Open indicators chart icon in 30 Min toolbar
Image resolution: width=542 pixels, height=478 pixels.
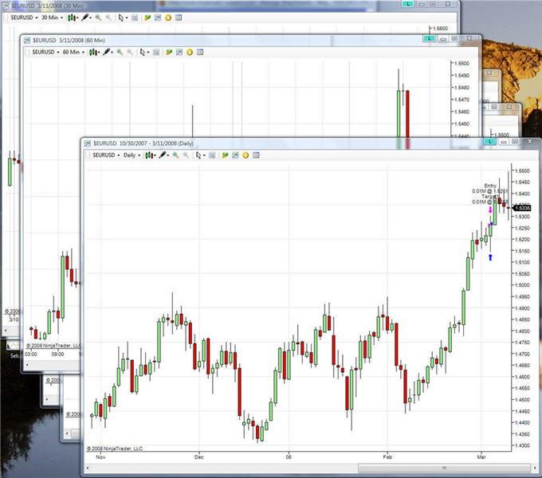158,18
